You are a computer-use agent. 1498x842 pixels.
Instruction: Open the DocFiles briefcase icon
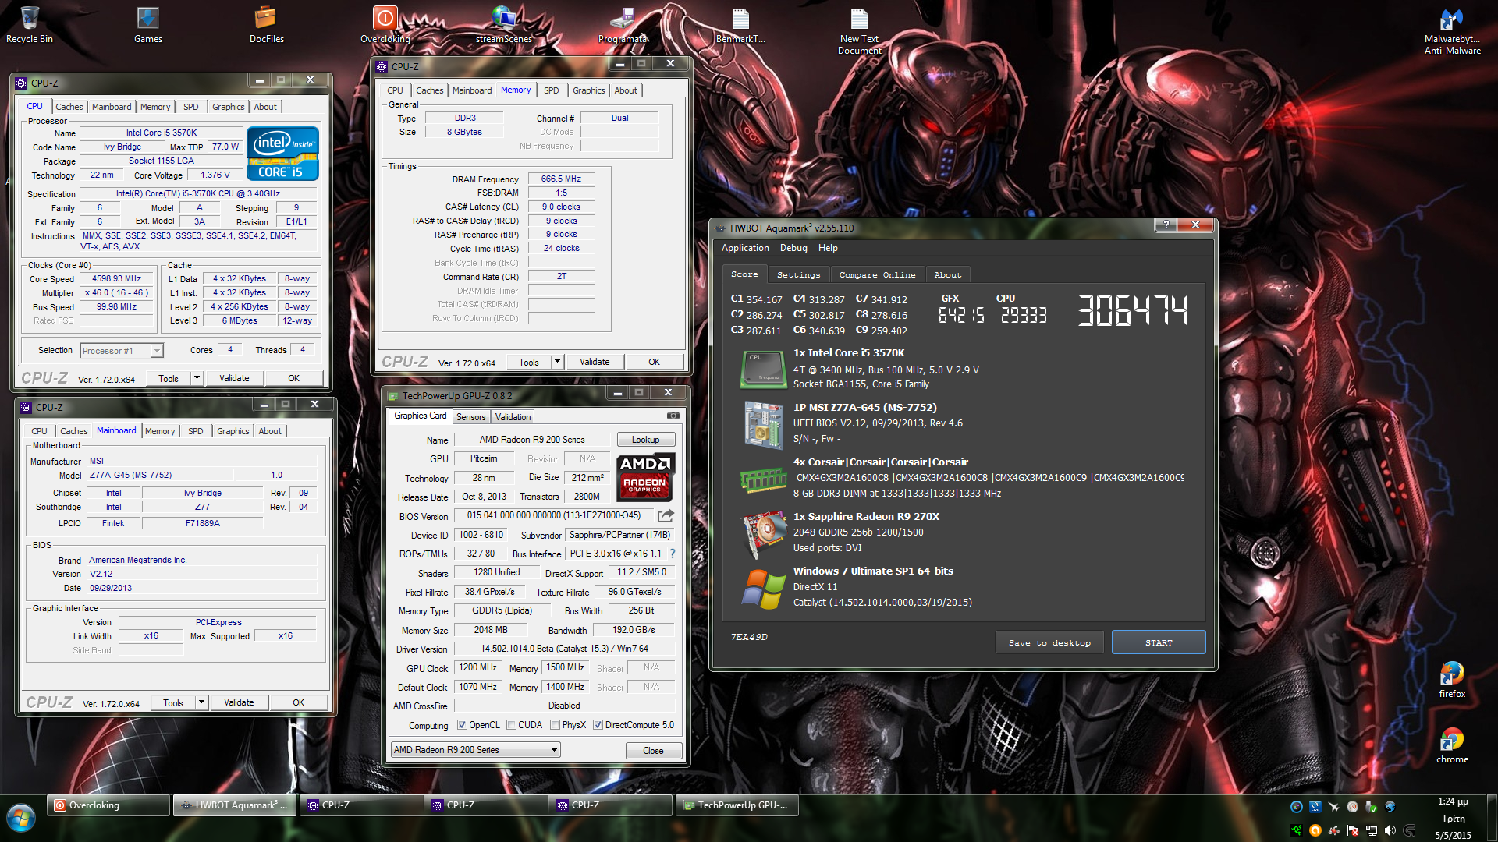(266, 25)
